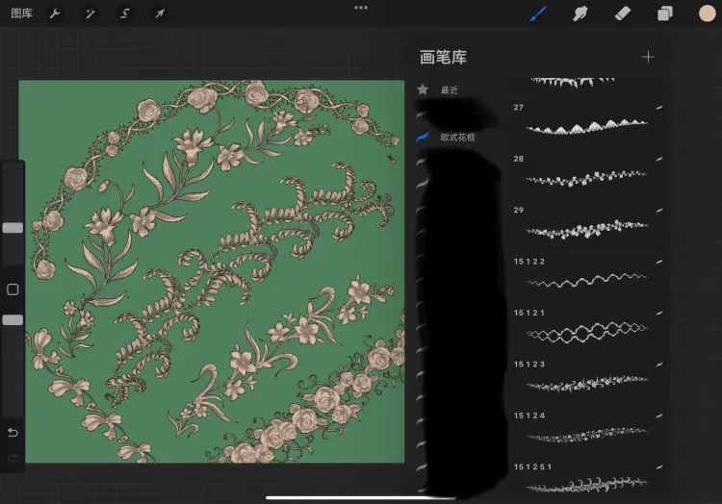
Task: Open the active color circle
Action: 708,13
